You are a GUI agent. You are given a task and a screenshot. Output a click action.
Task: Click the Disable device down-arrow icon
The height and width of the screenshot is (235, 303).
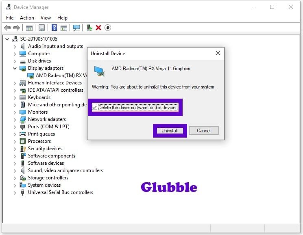coord(108,28)
